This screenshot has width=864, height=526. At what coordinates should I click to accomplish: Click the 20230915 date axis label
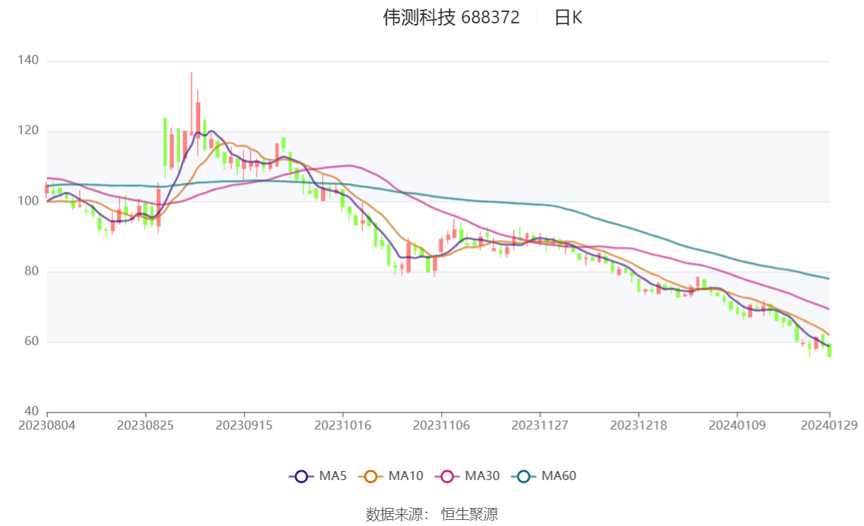tap(244, 425)
